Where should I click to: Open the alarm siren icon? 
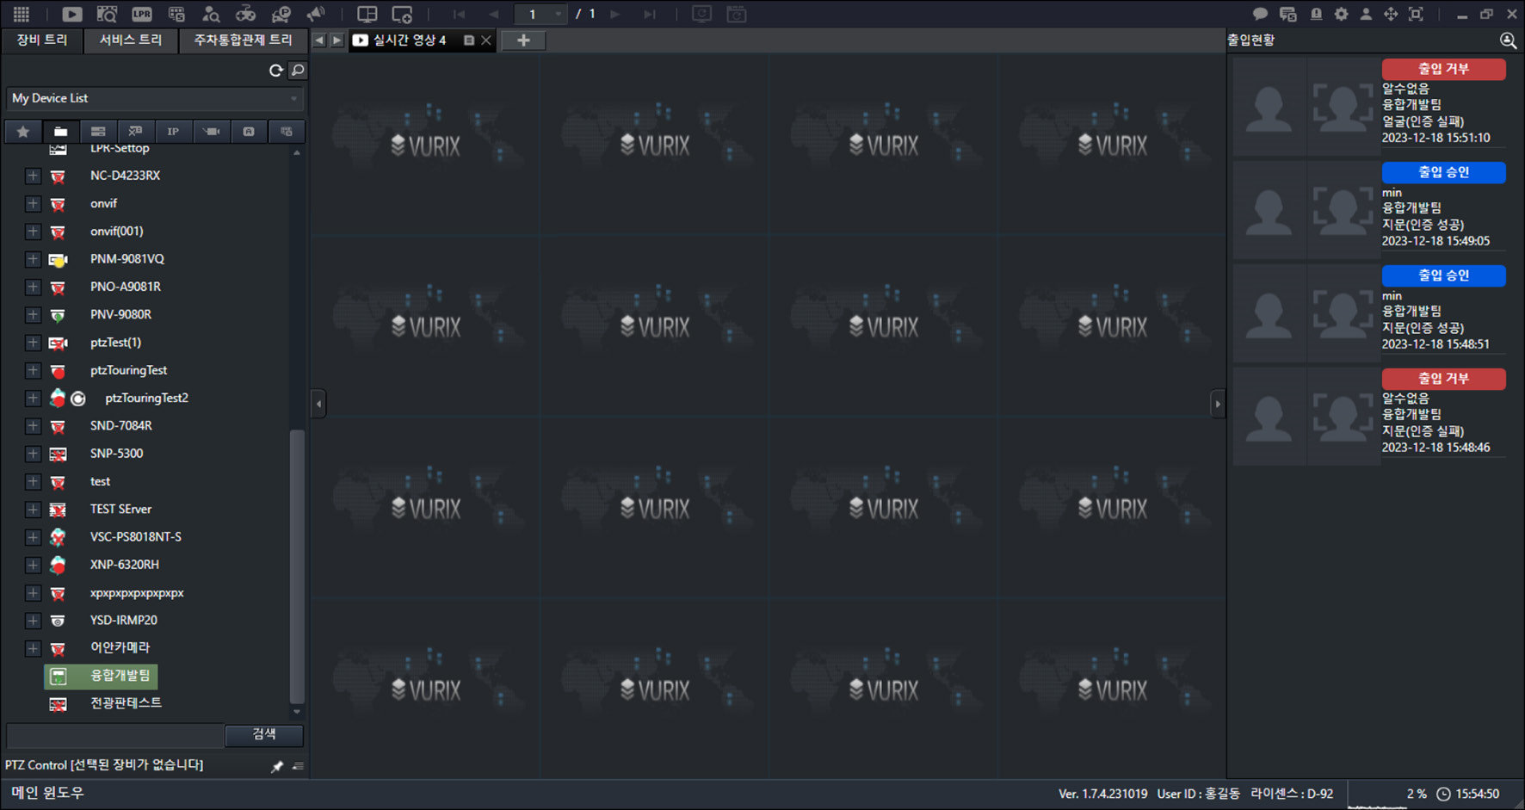click(x=1316, y=14)
